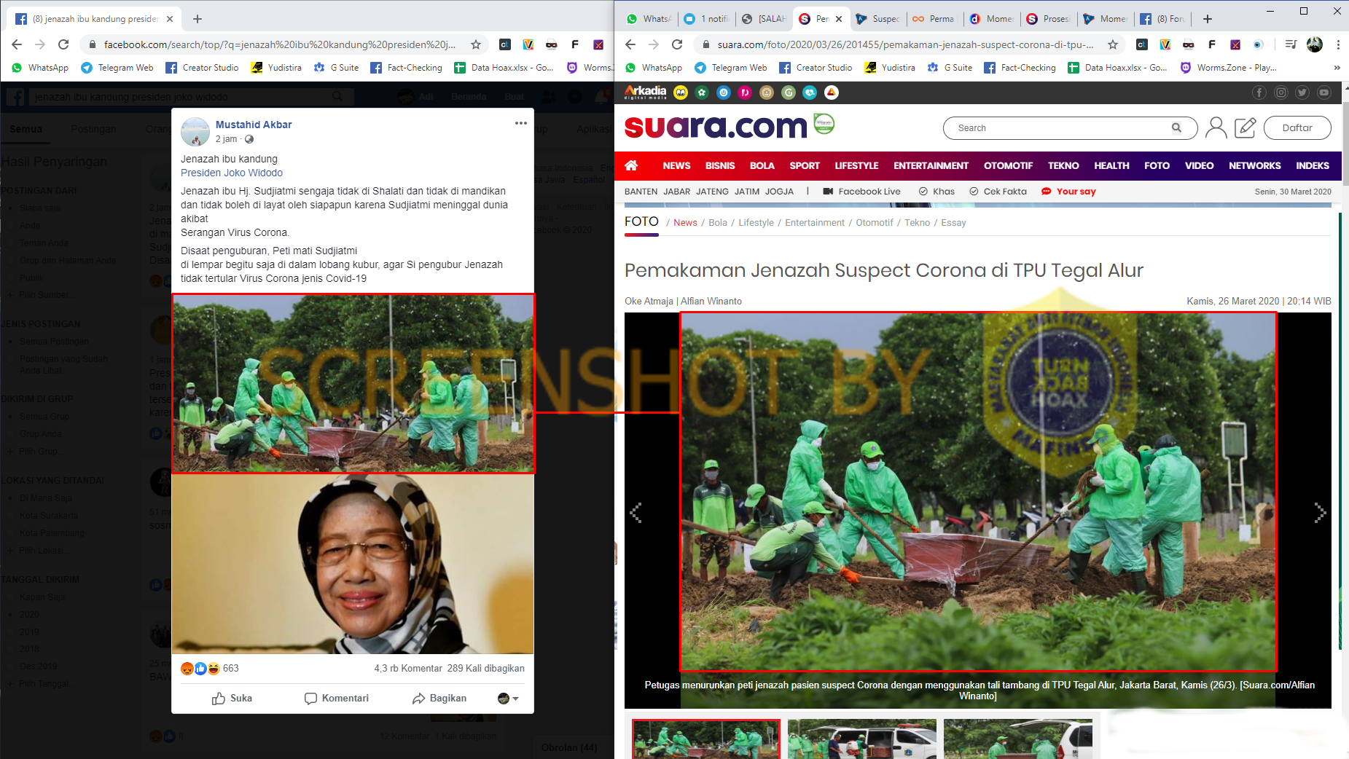Screen dimensions: 1349x759
Task: Reload the suara.com browser window
Action: click(677, 44)
